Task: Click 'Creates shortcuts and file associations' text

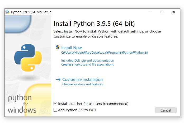Action: 88,64
